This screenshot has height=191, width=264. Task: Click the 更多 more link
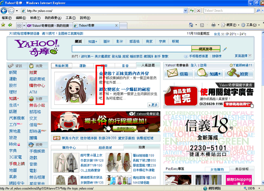coord(153,105)
